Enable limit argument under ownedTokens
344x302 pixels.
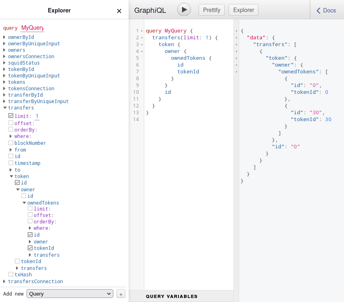tap(30, 208)
